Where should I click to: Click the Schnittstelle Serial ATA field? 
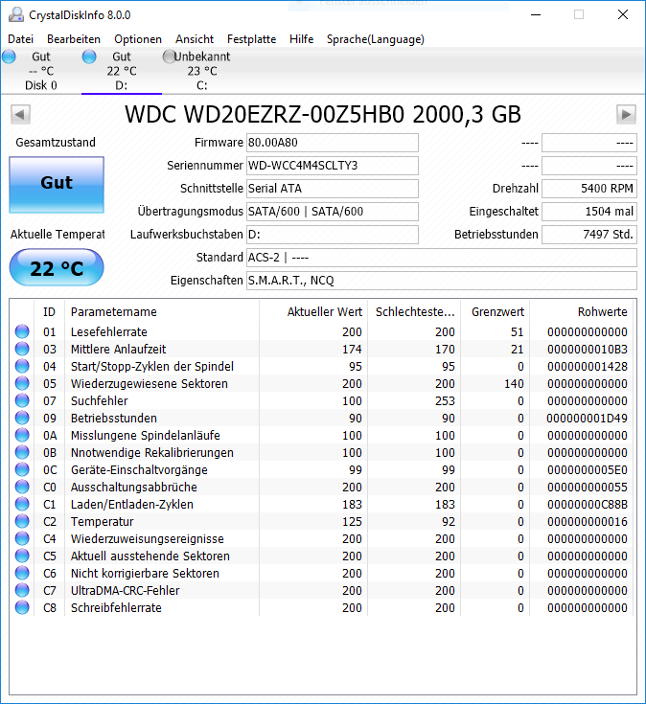coord(333,189)
